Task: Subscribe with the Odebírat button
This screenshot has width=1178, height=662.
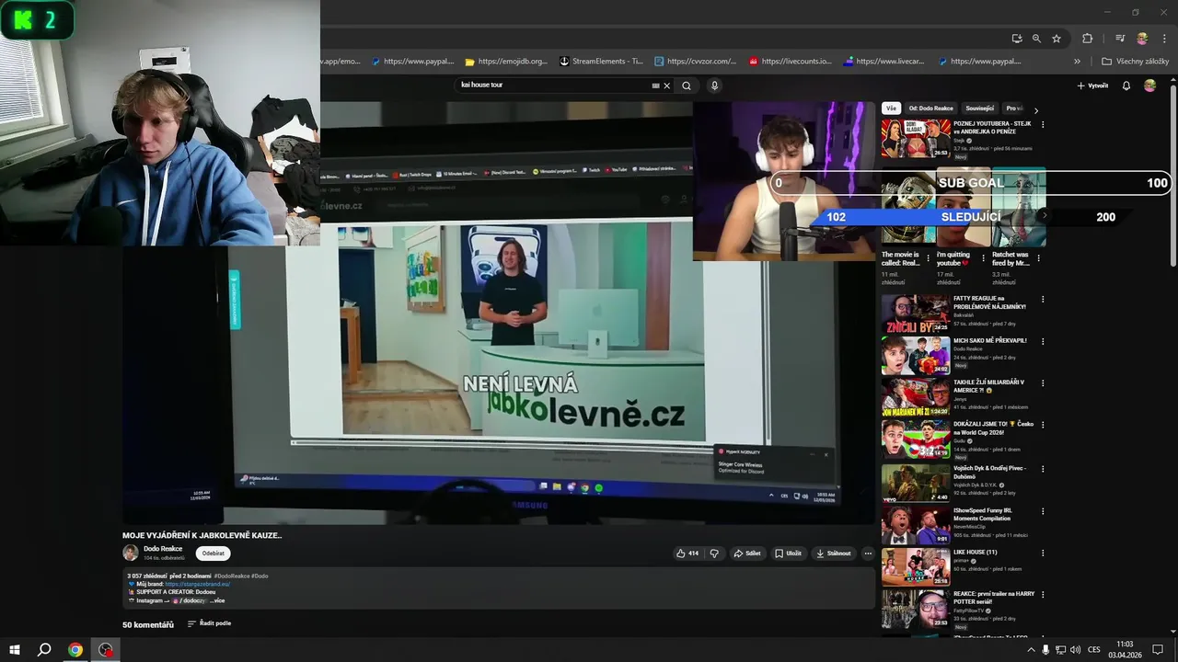Action: (x=213, y=554)
